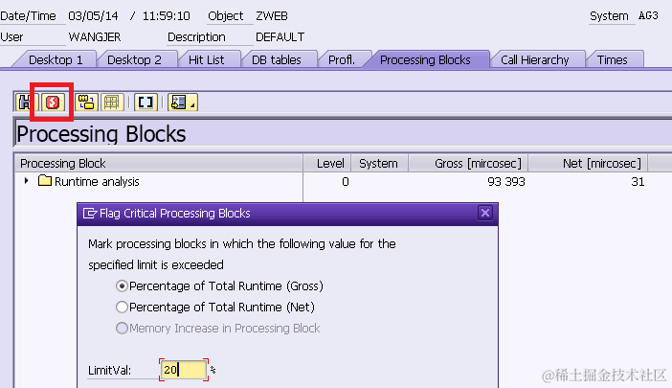This screenshot has height=388, width=672.
Task: Click the System value AG3
Action: (648, 16)
